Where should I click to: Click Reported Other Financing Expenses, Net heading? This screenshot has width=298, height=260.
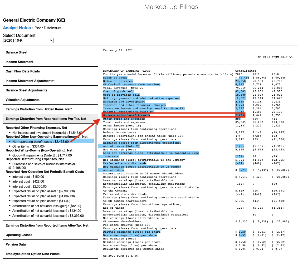coord(36,128)
